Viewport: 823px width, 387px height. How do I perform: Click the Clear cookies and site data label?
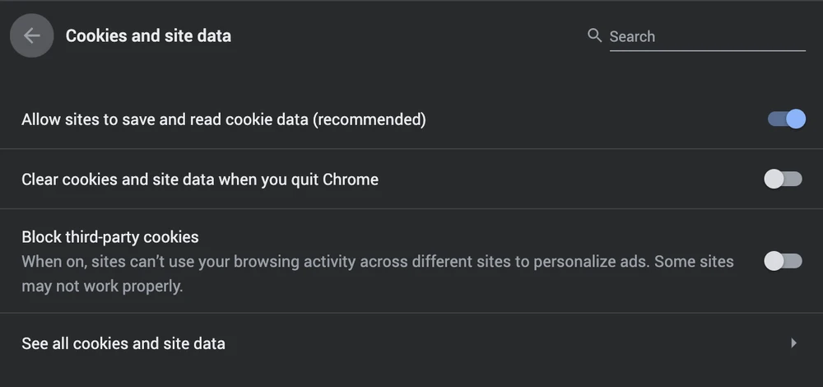point(200,179)
